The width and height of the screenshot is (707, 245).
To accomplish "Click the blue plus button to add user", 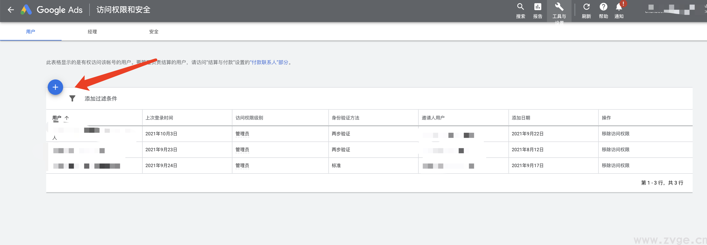I will point(55,87).
